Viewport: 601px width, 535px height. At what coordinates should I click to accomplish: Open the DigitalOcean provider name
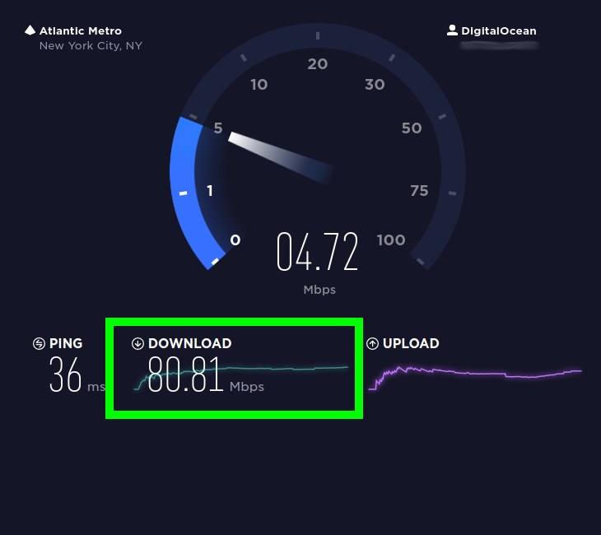tap(499, 30)
